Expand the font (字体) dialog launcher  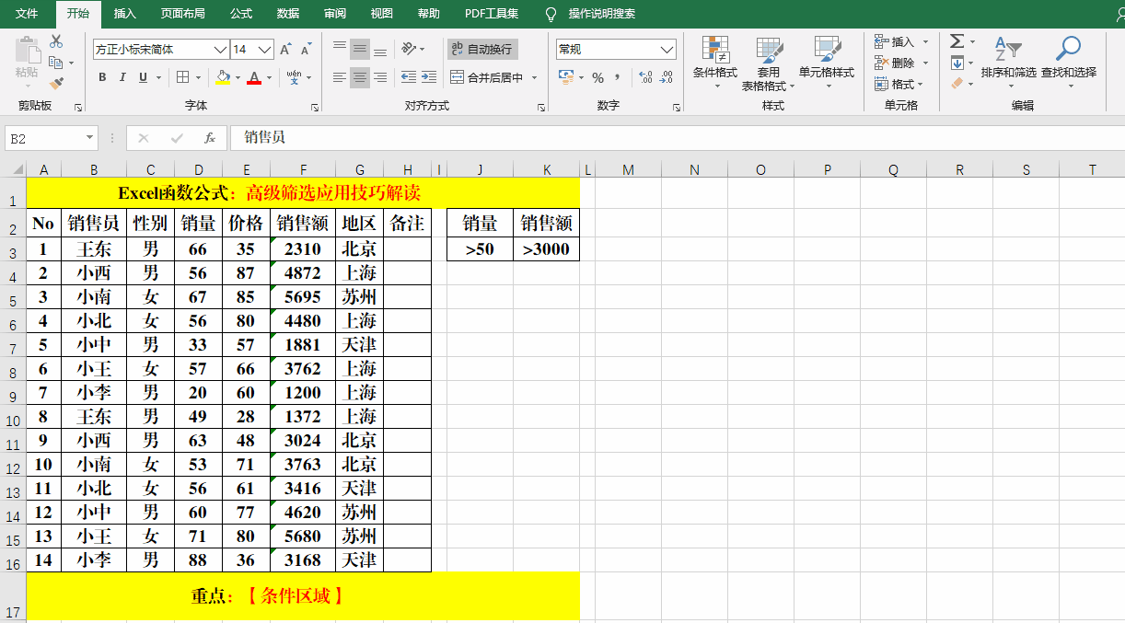click(314, 107)
